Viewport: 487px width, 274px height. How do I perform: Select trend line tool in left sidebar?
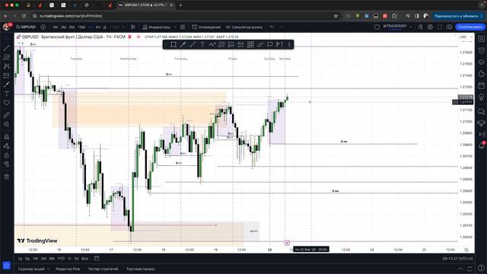point(7,48)
